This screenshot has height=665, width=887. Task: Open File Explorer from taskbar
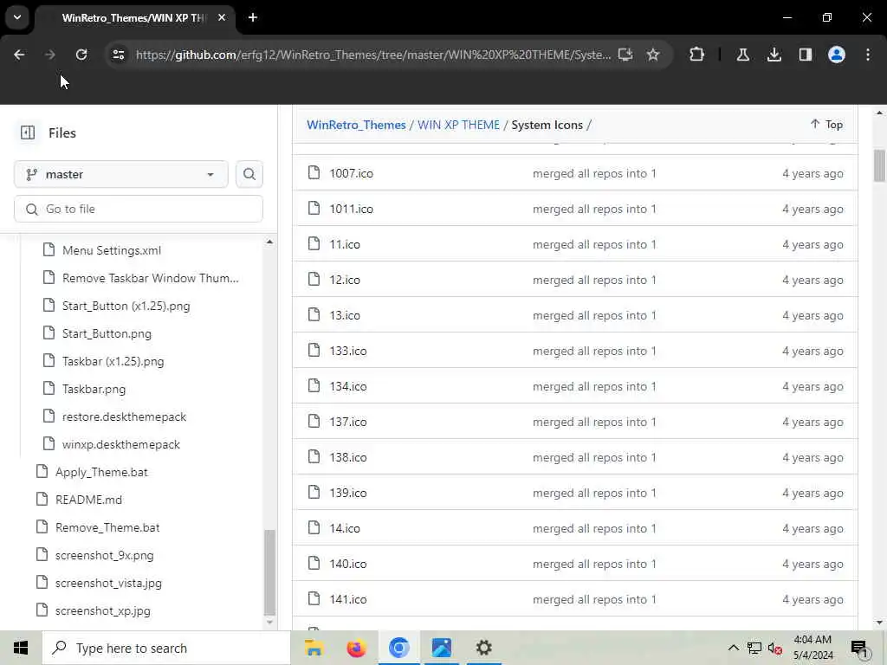coord(314,648)
